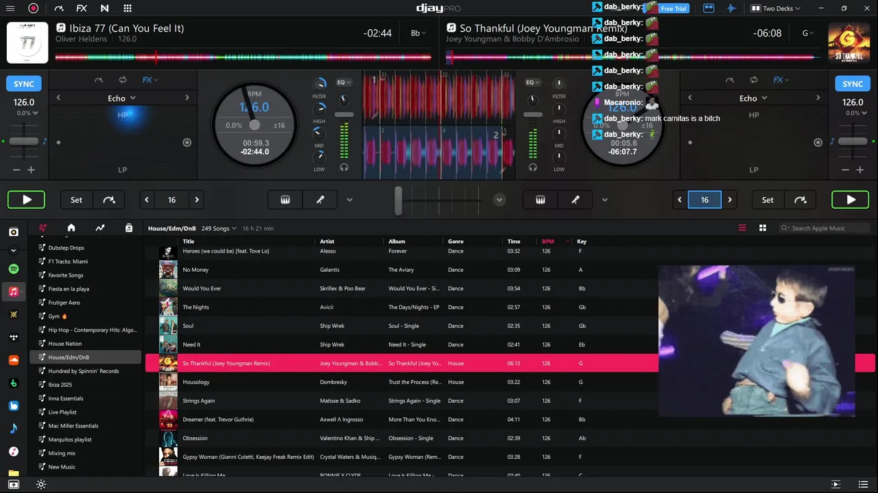Click Ibiza 77 album artwork thumbnail
Screen dimensions: 878x493
click(27, 42)
